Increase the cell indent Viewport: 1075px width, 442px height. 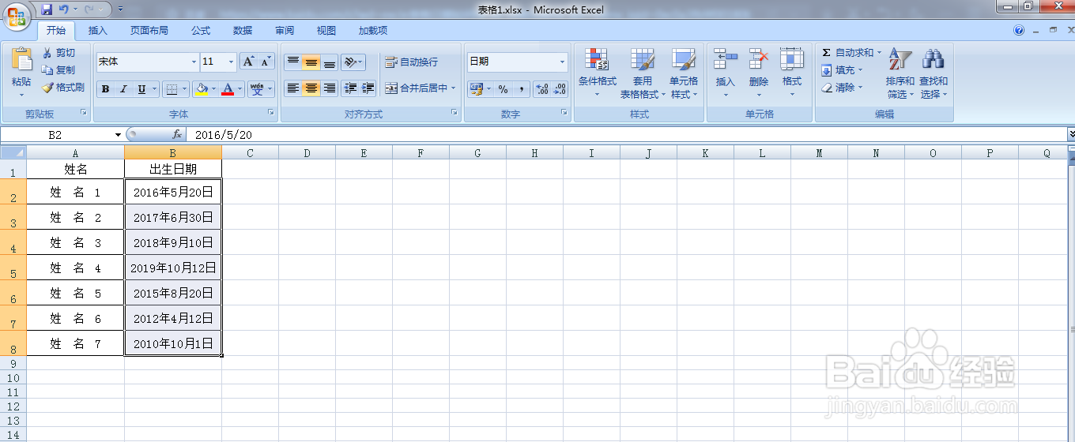tap(368, 88)
